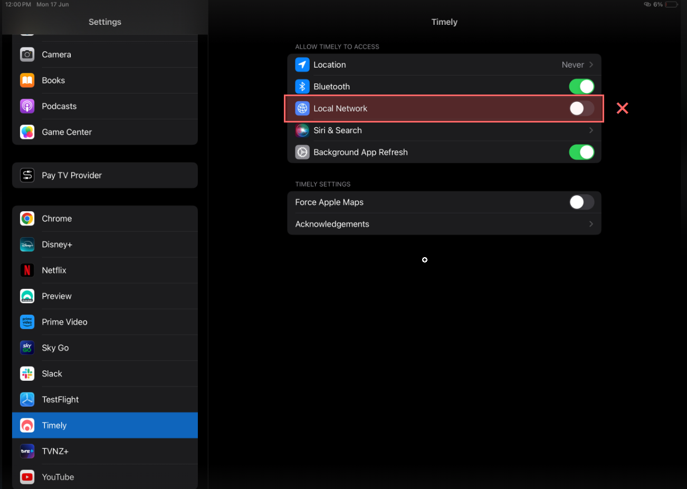Tap the YouTube icon
The image size is (687, 489).
27,477
